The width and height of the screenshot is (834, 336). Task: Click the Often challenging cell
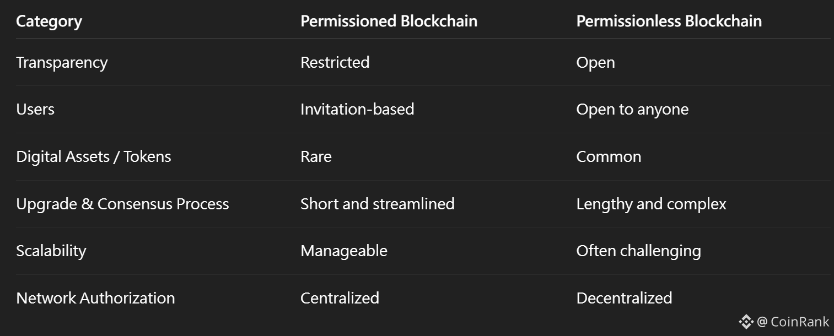coord(638,251)
